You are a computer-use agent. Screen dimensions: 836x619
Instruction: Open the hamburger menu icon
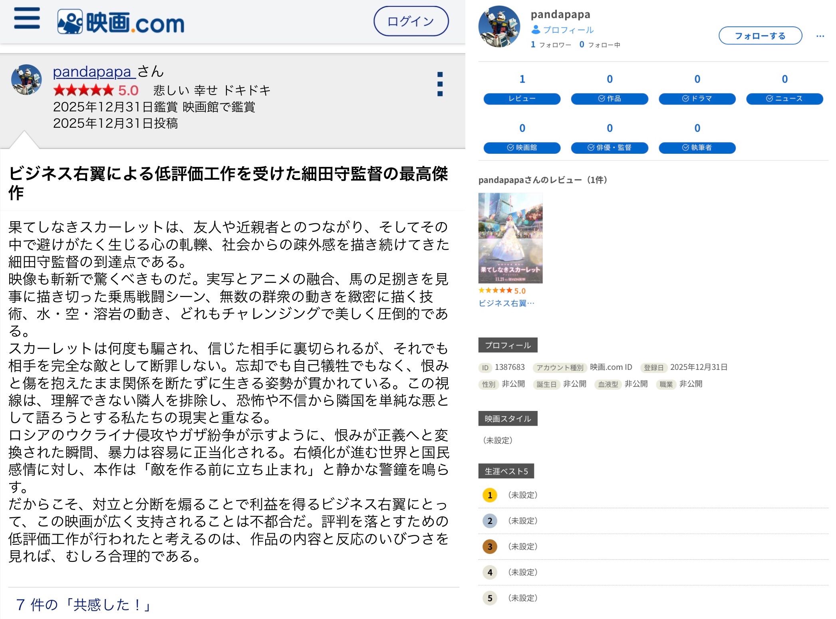click(x=27, y=18)
